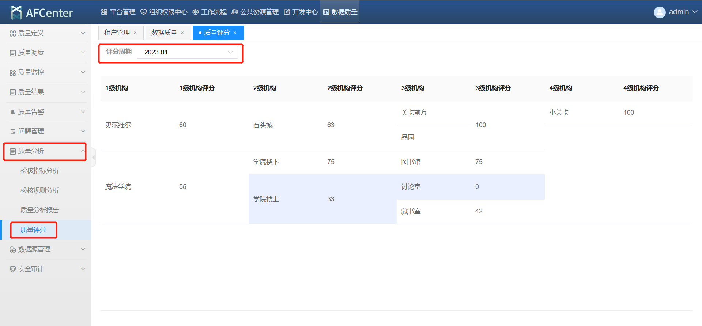Close the 数据质量 tab
Image resolution: width=702 pixels, height=326 pixels.
click(182, 33)
